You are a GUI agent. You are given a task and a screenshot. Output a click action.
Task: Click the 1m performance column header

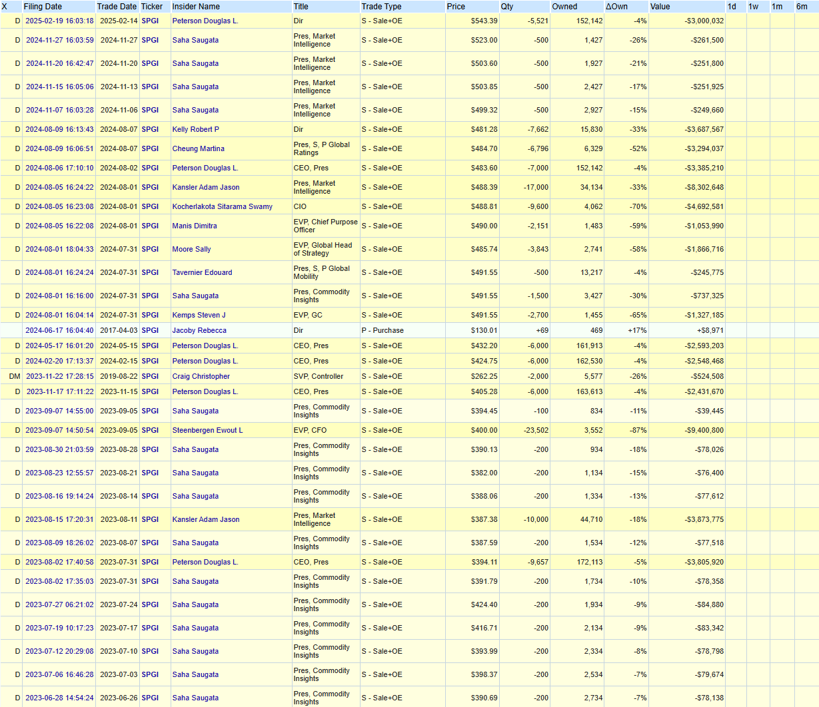point(777,7)
